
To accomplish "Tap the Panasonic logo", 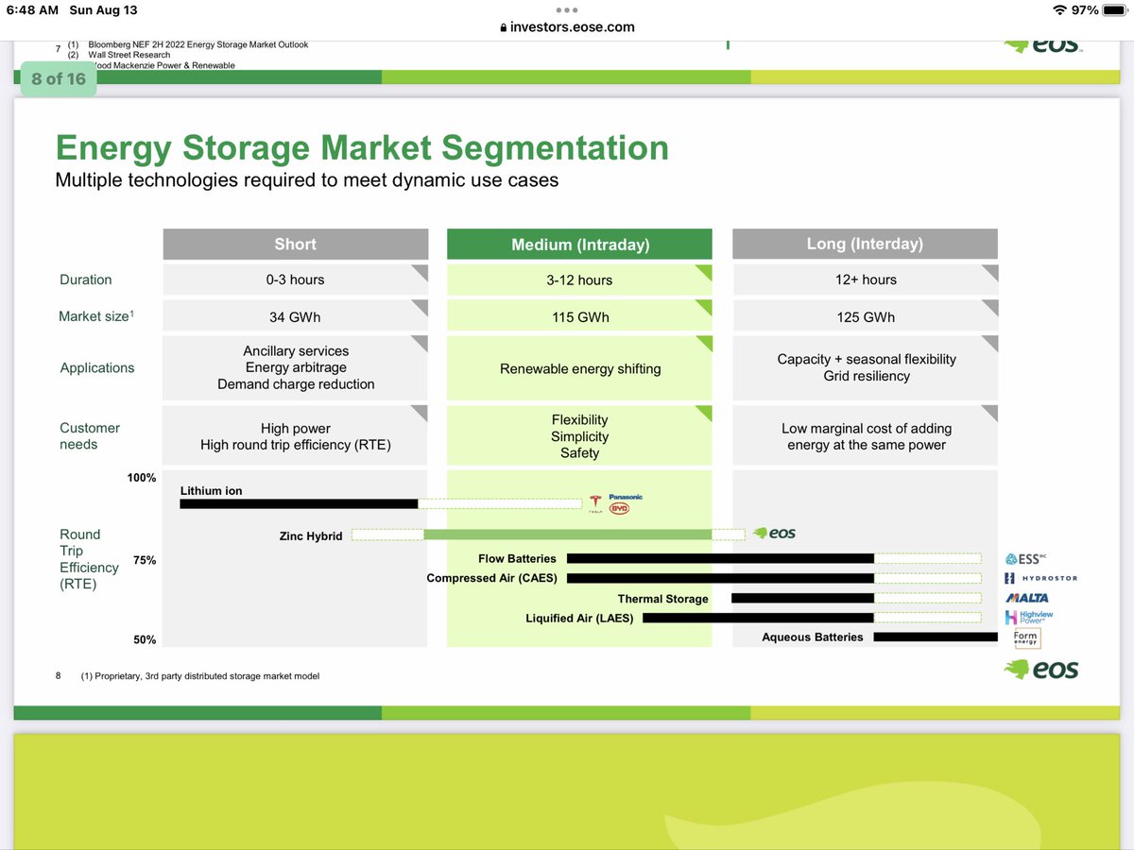I will [626, 497].
